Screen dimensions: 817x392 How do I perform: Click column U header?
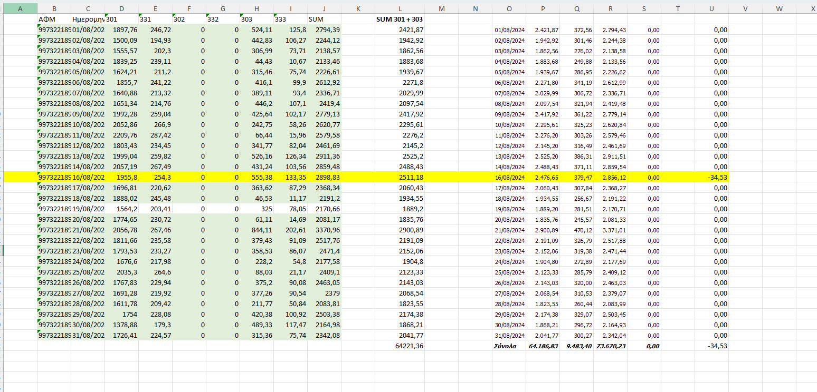coord(711,8)
